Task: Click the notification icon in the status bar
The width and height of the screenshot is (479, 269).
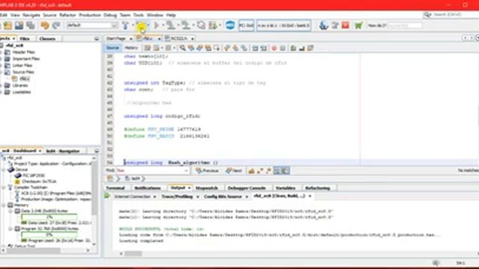Action: coord(436,263)
